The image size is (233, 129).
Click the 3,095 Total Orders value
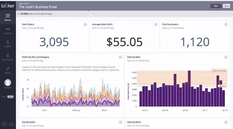[54, 42]
